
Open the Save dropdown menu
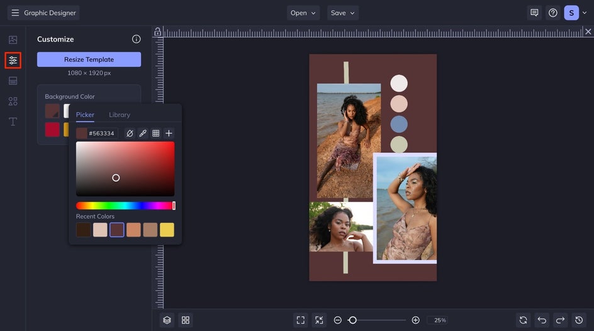343,13
